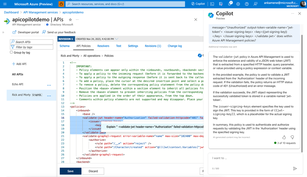
Task: Toggle Group by tag checkbox
Action: pyautogui.click(x=11, y=52)
